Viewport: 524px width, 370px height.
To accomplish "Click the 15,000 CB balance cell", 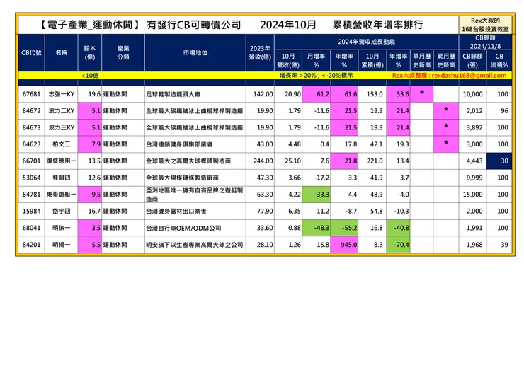I will click(x=472, y=195).
